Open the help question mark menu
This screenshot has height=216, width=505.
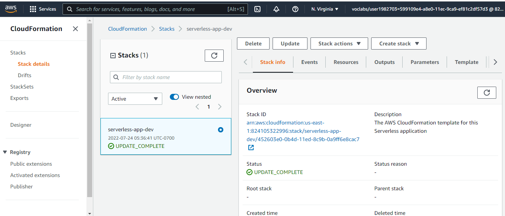click(x=295, y=9)
